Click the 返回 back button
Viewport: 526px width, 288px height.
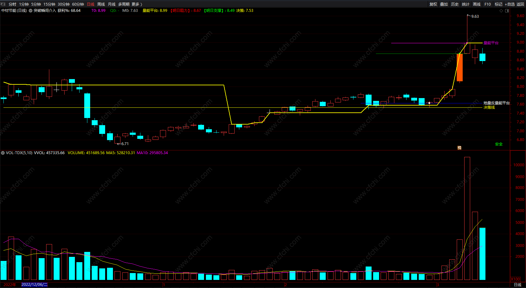pyautogui.click(x=520, y=4)
